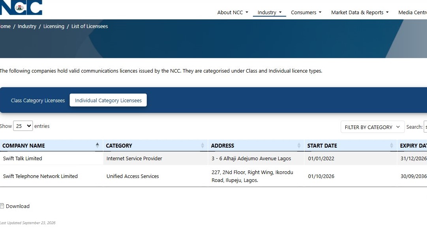The height and width of the screenshot is (238, 427).
Task: Select the Swift Talk Limited row
Action: 213,158
